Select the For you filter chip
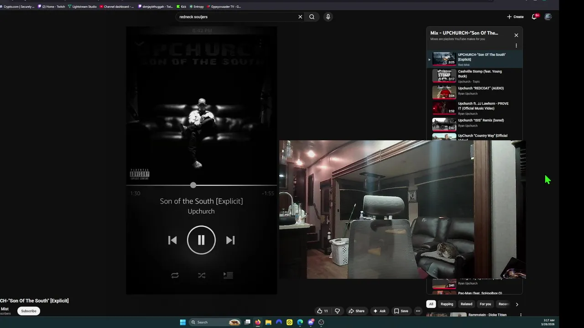This screenshot has width=584, height=328. click(x=485, y=304)
